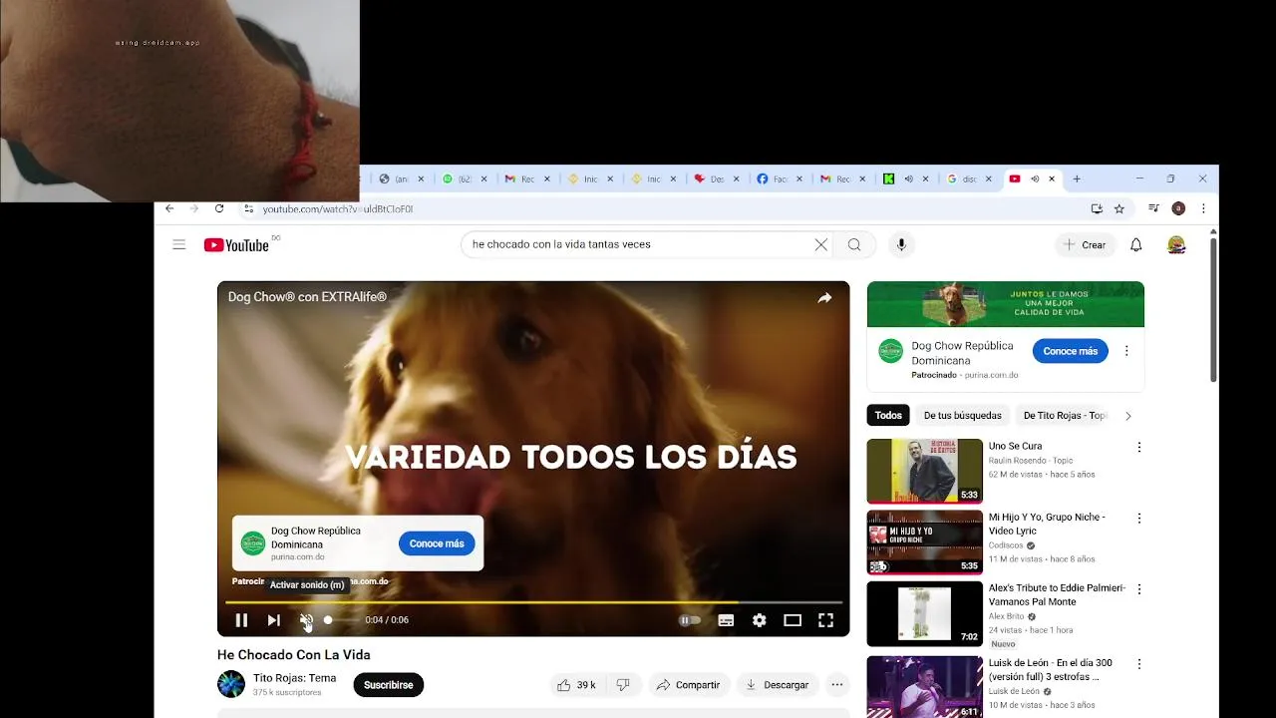Like the video with thumbs up
The height and width of the screenshot is (718, 1276).
[576, 685]
